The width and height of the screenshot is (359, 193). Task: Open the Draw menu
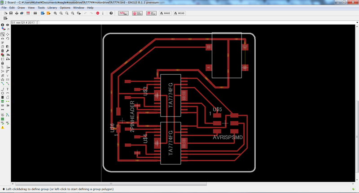coord(21,8)
